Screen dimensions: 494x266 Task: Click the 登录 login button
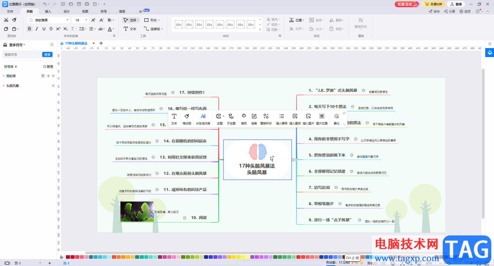(456, 4)
